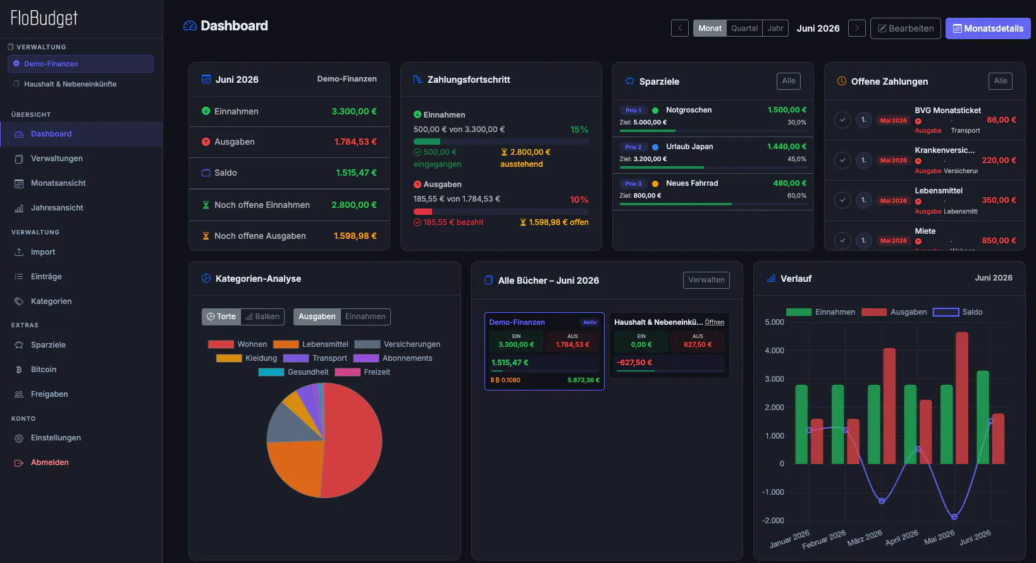Click the Kategorien-Analyse pie icon

tap(206, 278)
